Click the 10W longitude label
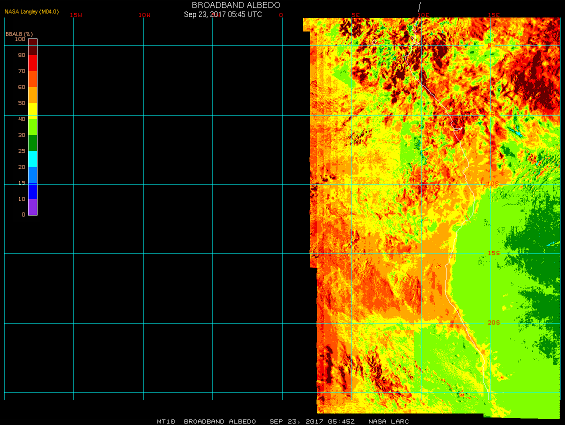This screenshot has width=565, height=425. pos(144,15)
